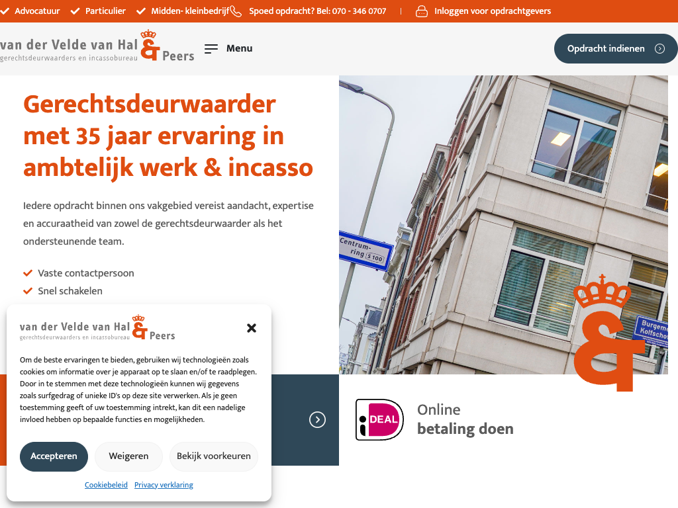Close the cookie consent dialog
This screenshot has height=508, width=678.
point(252,328)
